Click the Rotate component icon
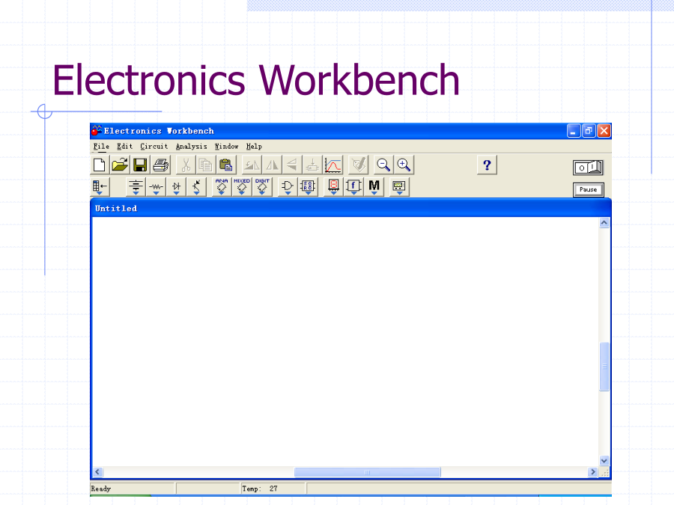 [x=252, y=165]
